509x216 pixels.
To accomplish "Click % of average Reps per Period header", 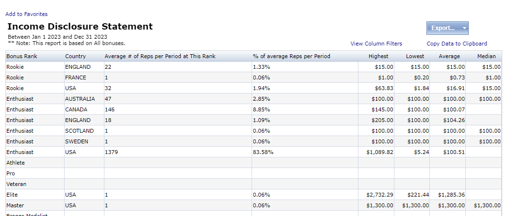I will point(291,56).
